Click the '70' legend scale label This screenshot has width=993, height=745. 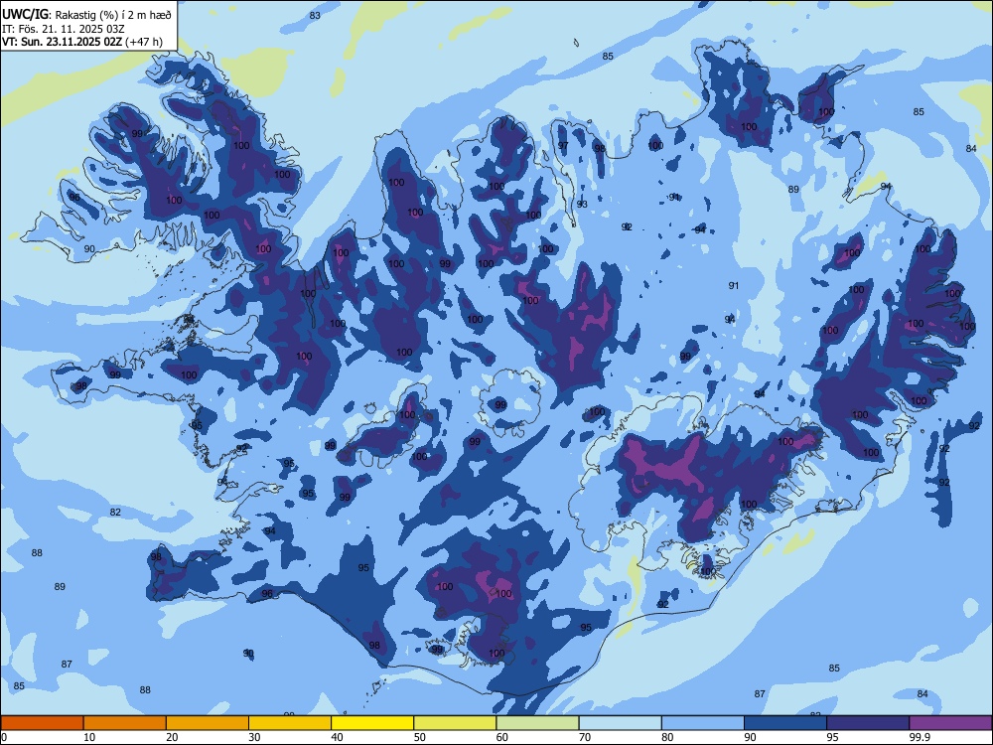point(585,737)
